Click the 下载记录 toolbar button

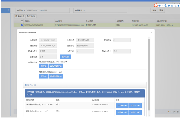[31, 16]
